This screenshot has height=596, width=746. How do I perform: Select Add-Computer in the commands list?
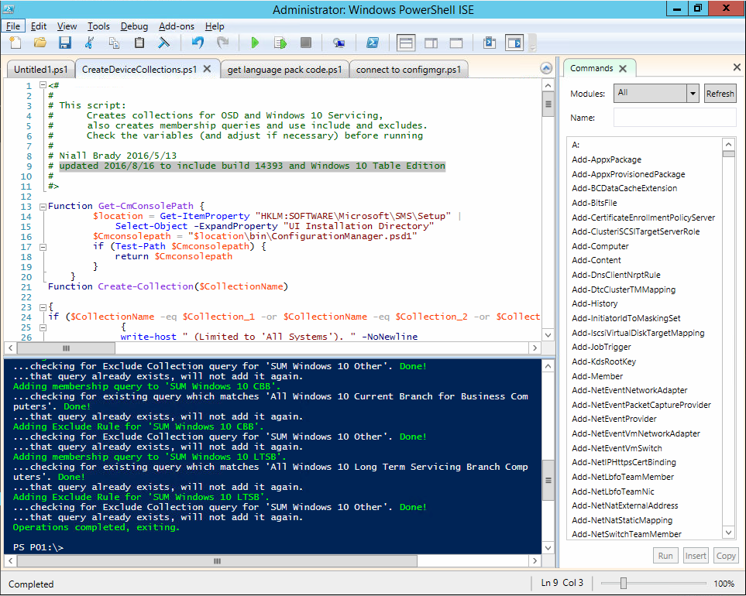click(600, 246)
